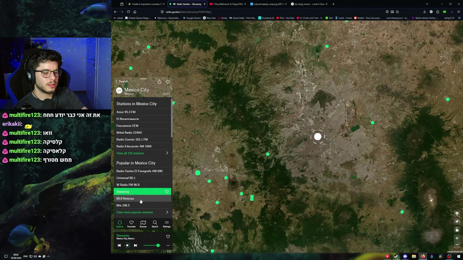Image resolution: width=463 pixels, height=260 pixels.
Task: Zoom in on the map
Action: 457,238
